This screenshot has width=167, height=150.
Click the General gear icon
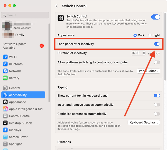5,88
